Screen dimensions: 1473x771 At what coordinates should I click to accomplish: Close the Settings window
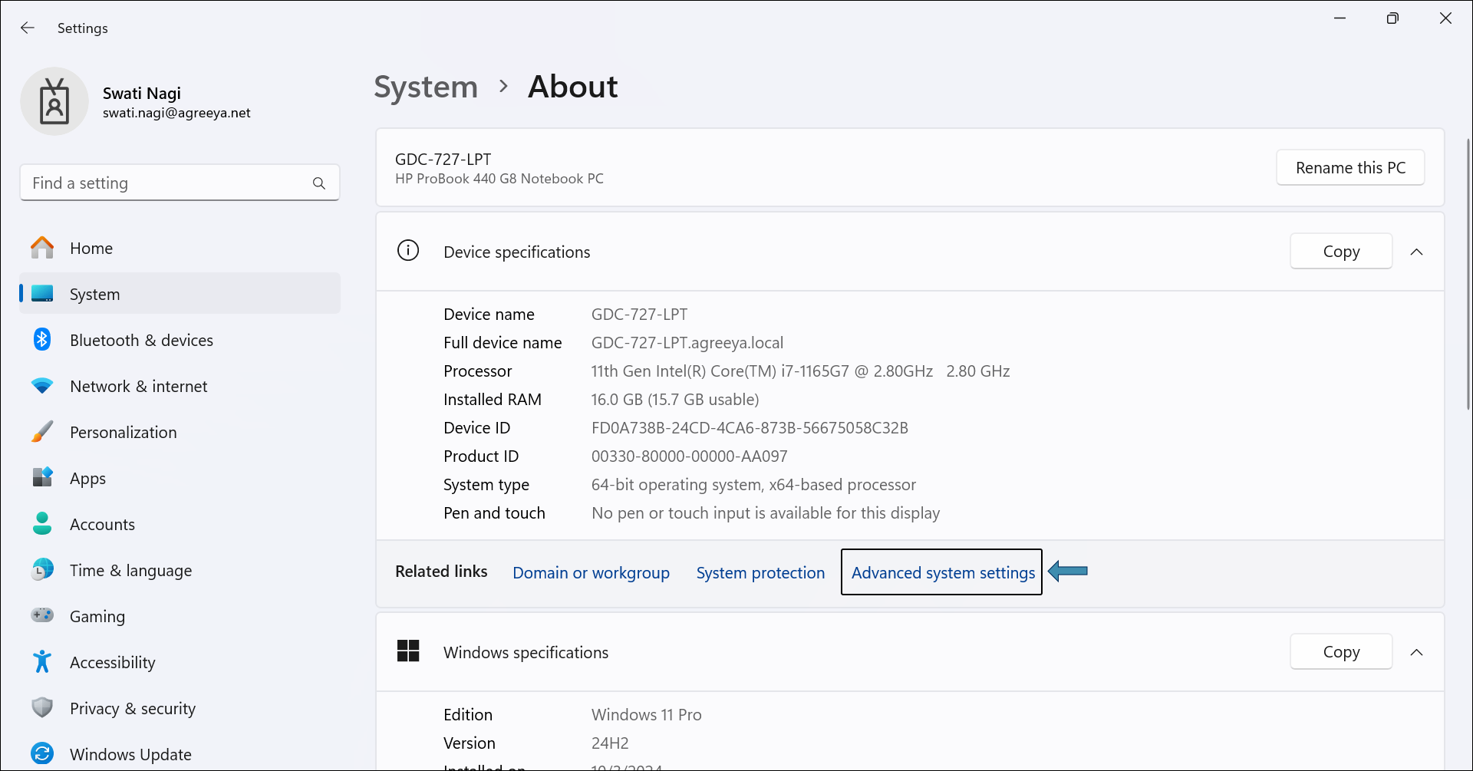[1445, 18]
